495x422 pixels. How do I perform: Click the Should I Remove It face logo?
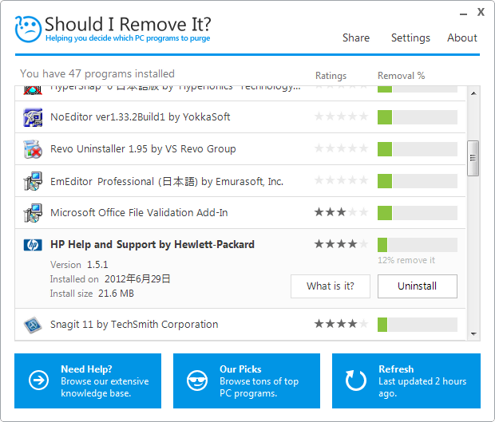point(28,29)
